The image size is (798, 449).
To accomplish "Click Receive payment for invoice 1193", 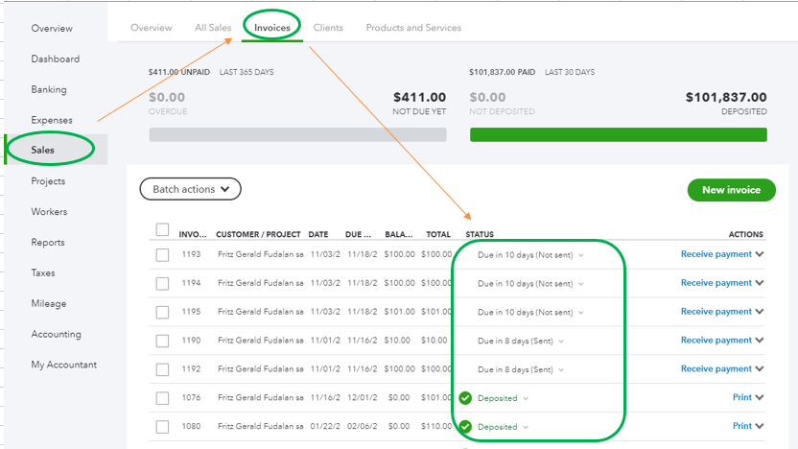I will coord(716,254).
